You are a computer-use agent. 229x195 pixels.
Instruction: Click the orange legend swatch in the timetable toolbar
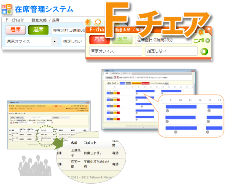pyautogui.click(x=136, y=83)
